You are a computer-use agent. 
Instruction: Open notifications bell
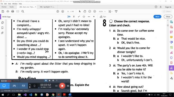[161, 7]
